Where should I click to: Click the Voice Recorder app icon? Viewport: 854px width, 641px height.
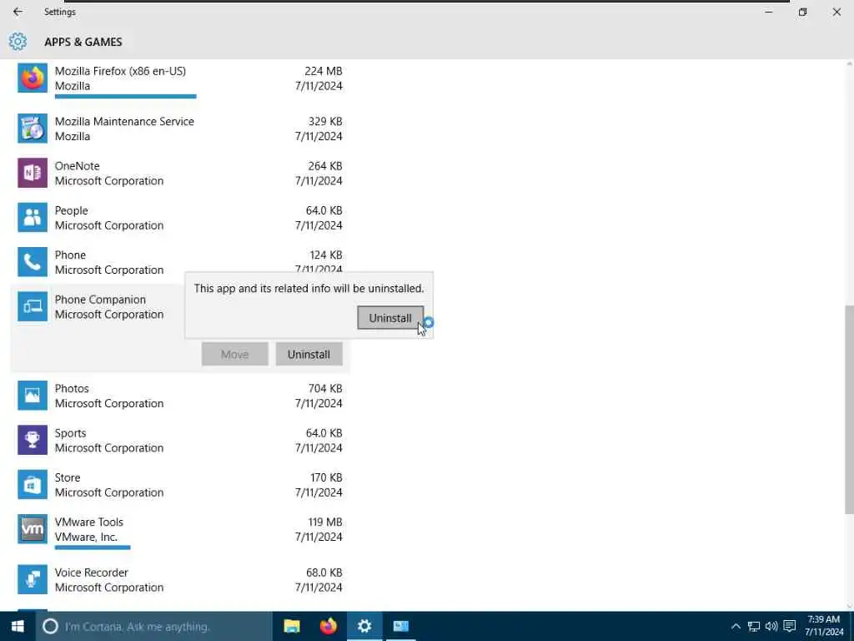coord(33,579)
